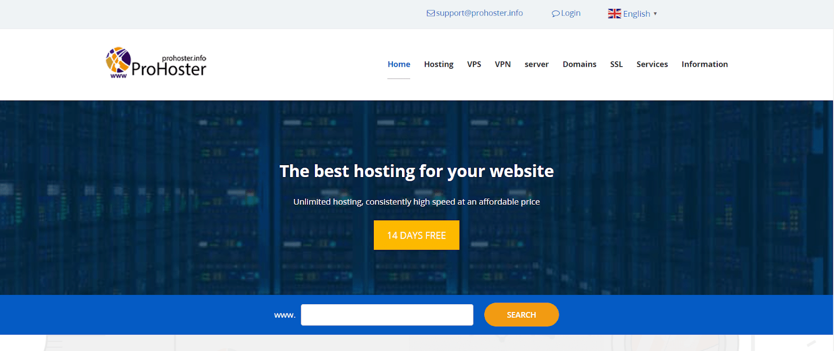Open the Information menu item
834x351 pixels.
point(704,64)
